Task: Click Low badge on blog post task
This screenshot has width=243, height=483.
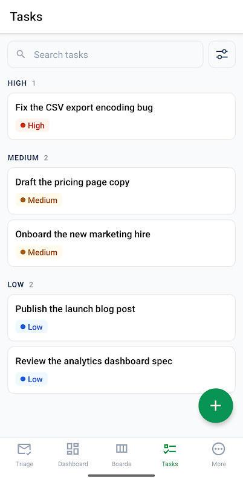Action: [31, 327]
